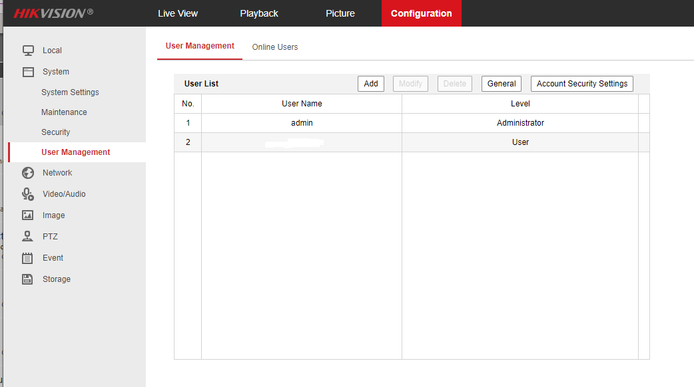Viewport: 694px width, 387px height.
Task: Go to the Picture tab
Action: [x=340, y=13]
